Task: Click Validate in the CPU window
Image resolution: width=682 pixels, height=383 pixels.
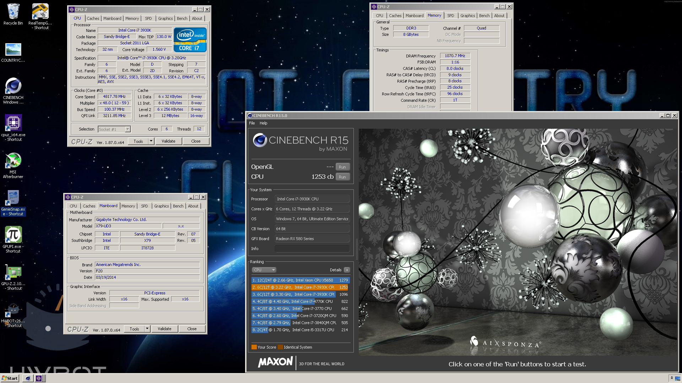Action: [168, 141]
